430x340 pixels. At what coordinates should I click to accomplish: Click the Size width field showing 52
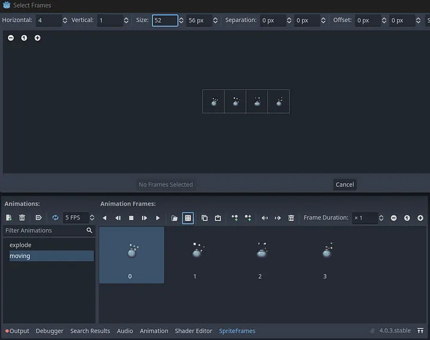[x=165, y=20]
